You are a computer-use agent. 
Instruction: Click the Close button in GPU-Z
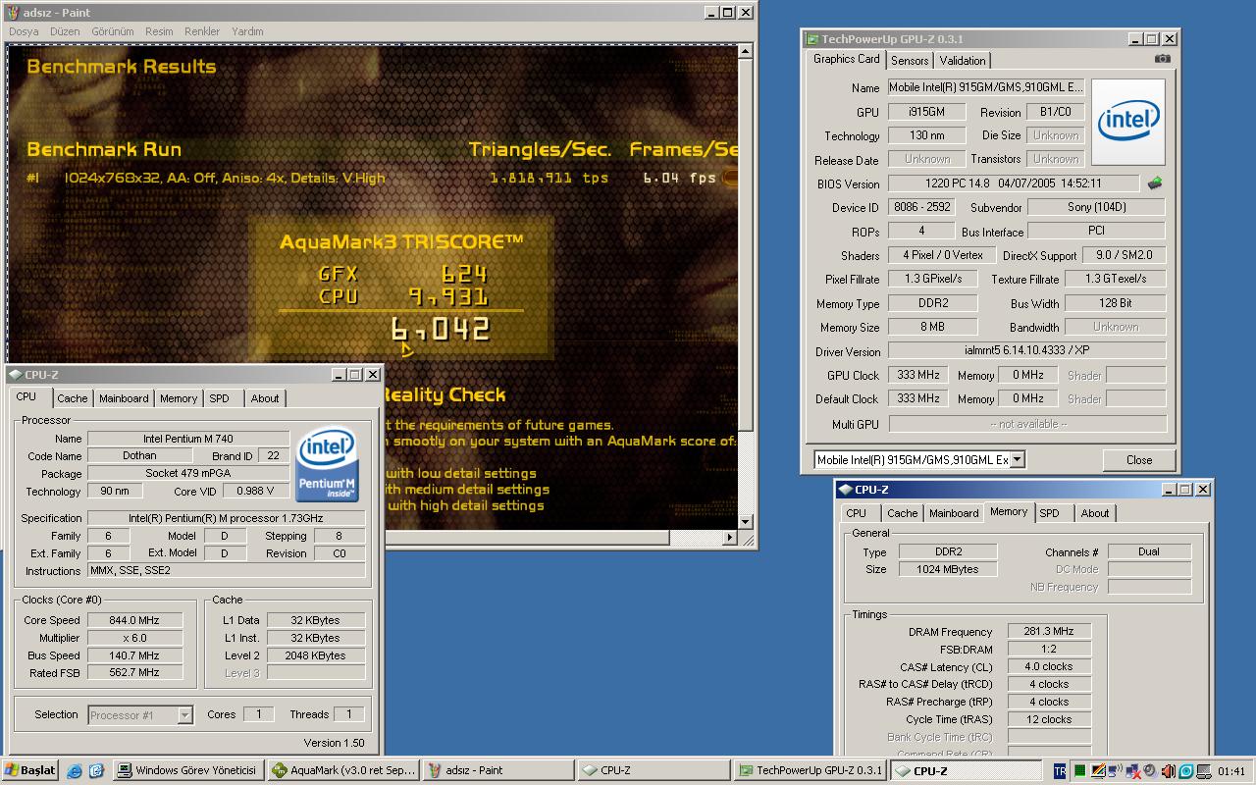point(1139,459)
